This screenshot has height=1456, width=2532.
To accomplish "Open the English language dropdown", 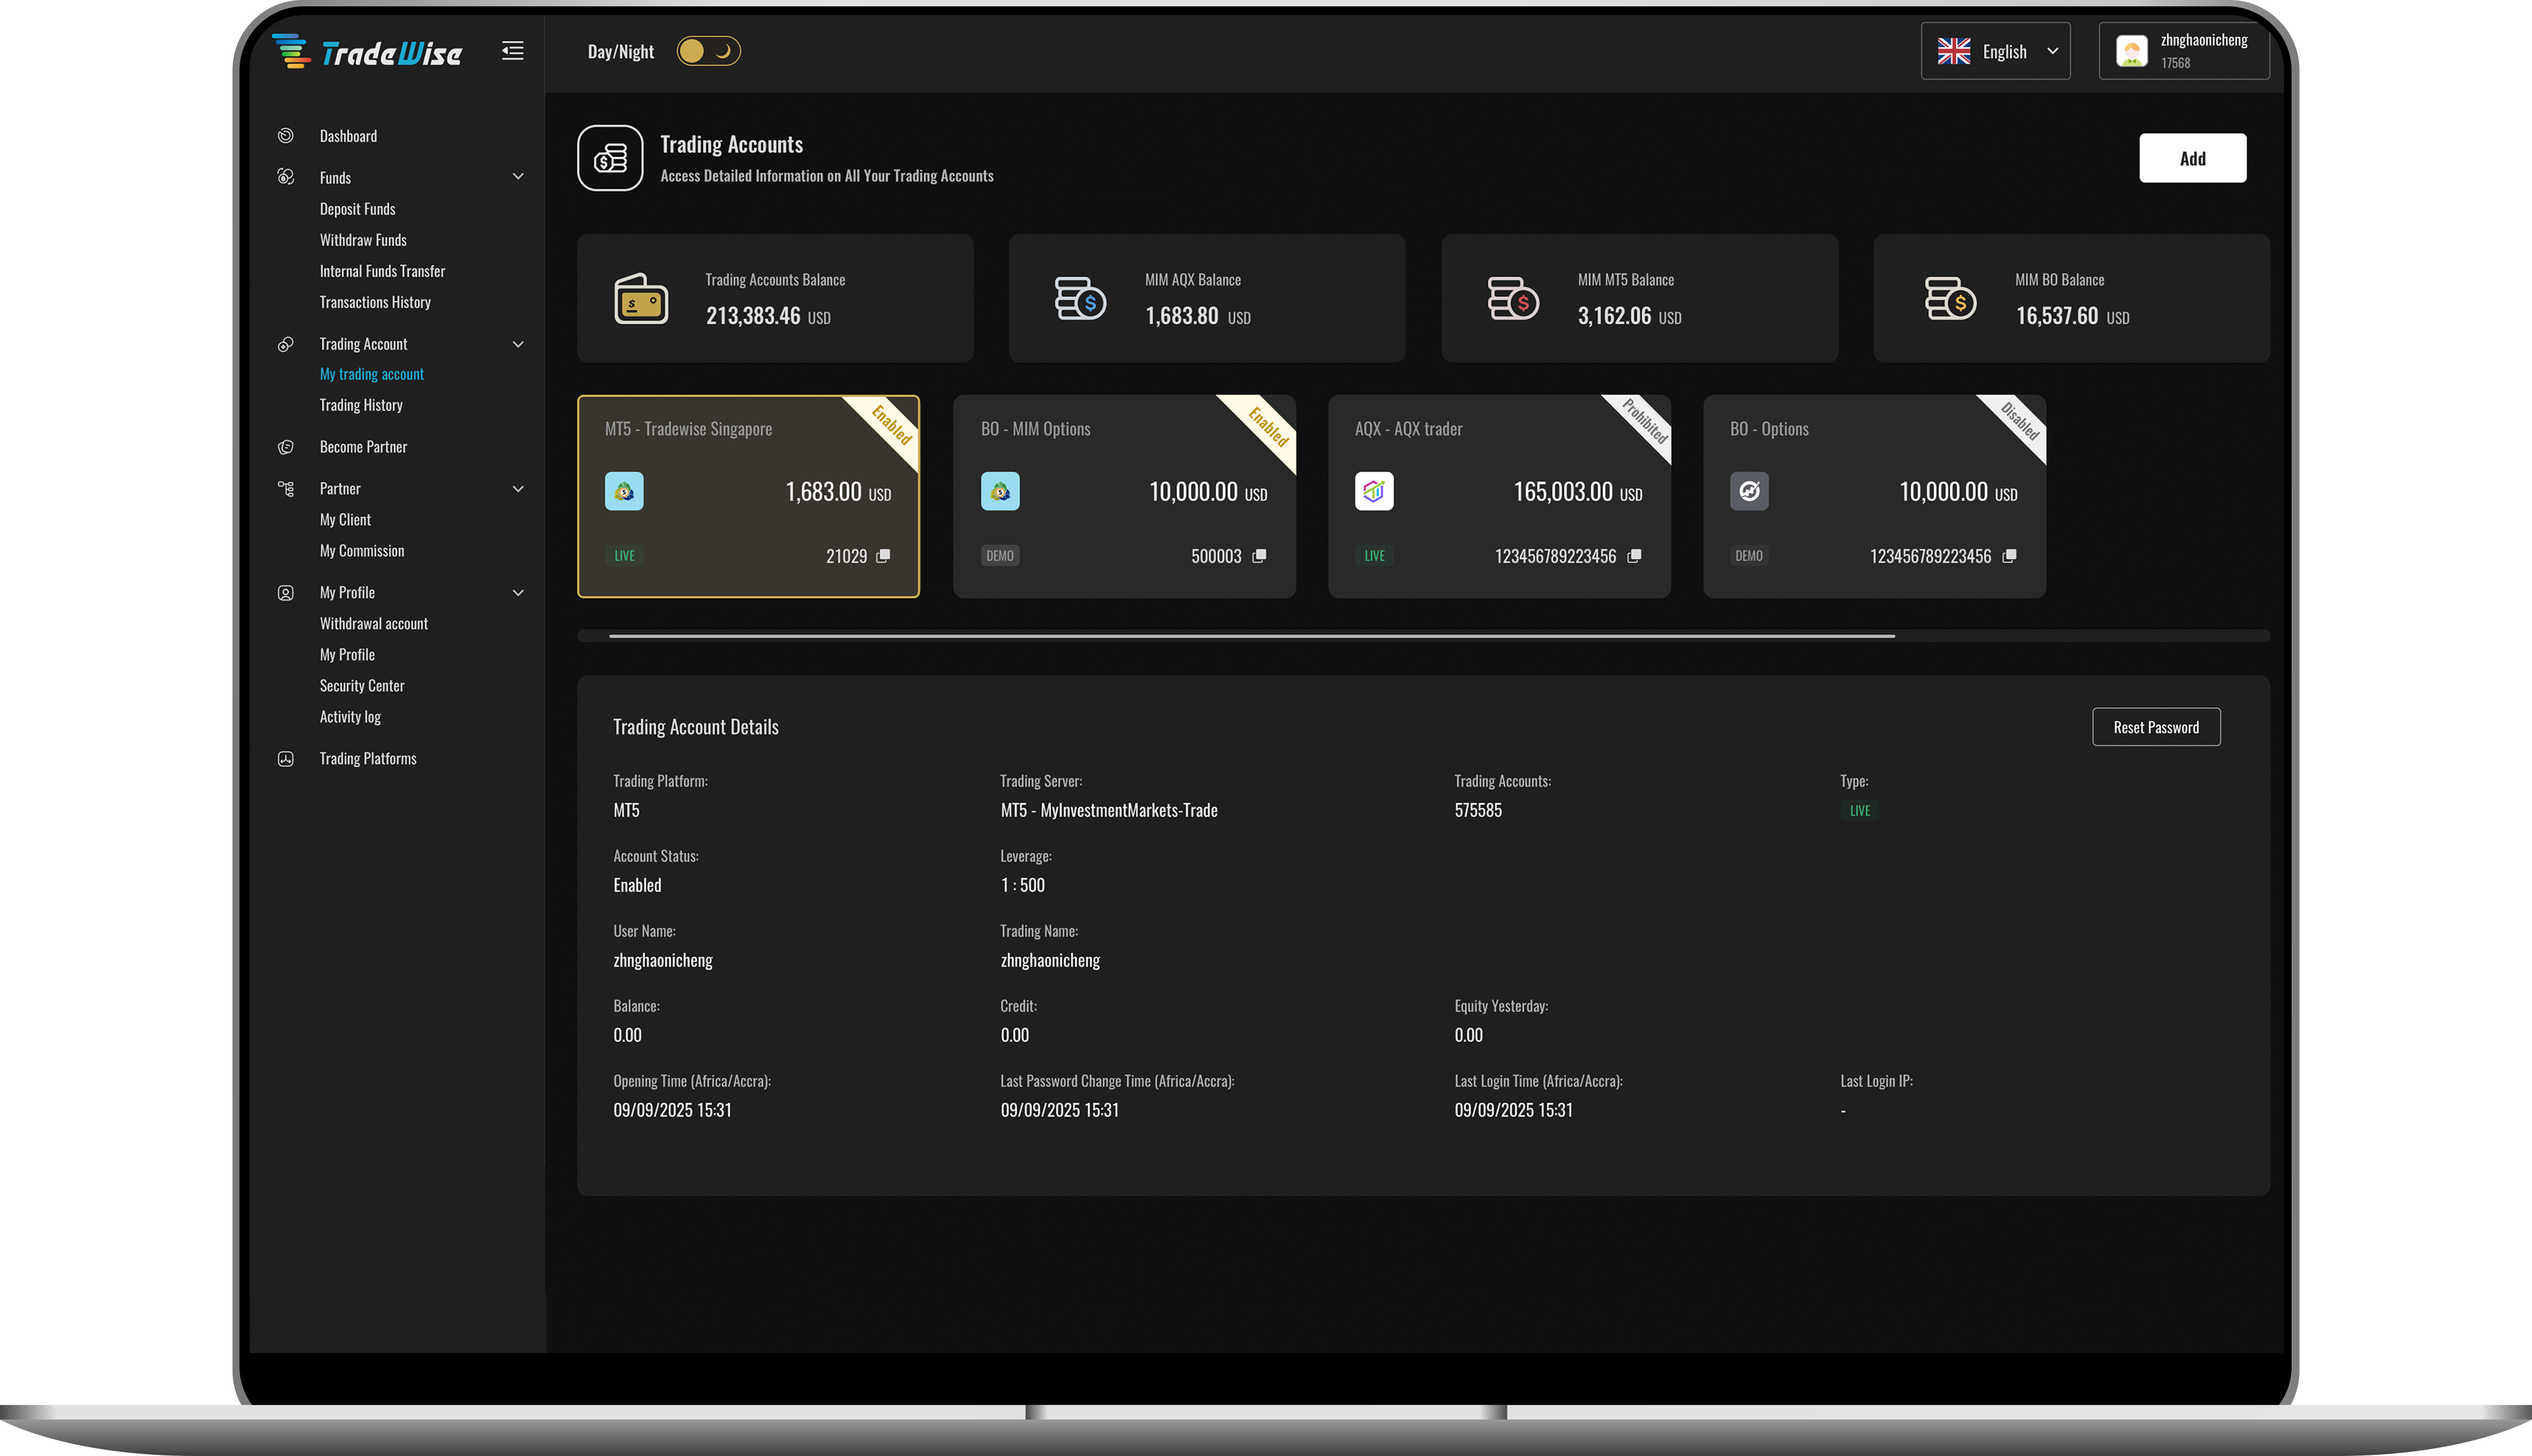I will [x=1995, y=51].
